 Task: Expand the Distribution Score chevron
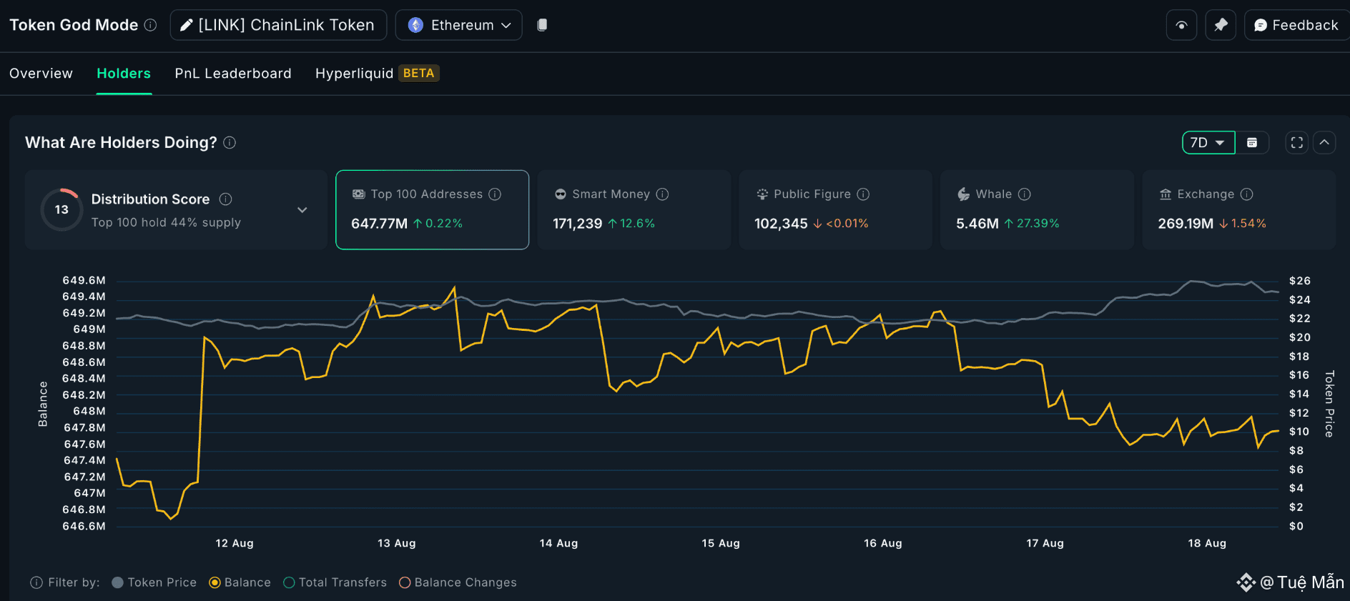click(x=302, y=210)
